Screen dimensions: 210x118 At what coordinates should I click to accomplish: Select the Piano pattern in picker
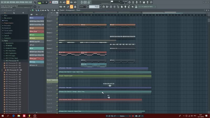point(37,35)
